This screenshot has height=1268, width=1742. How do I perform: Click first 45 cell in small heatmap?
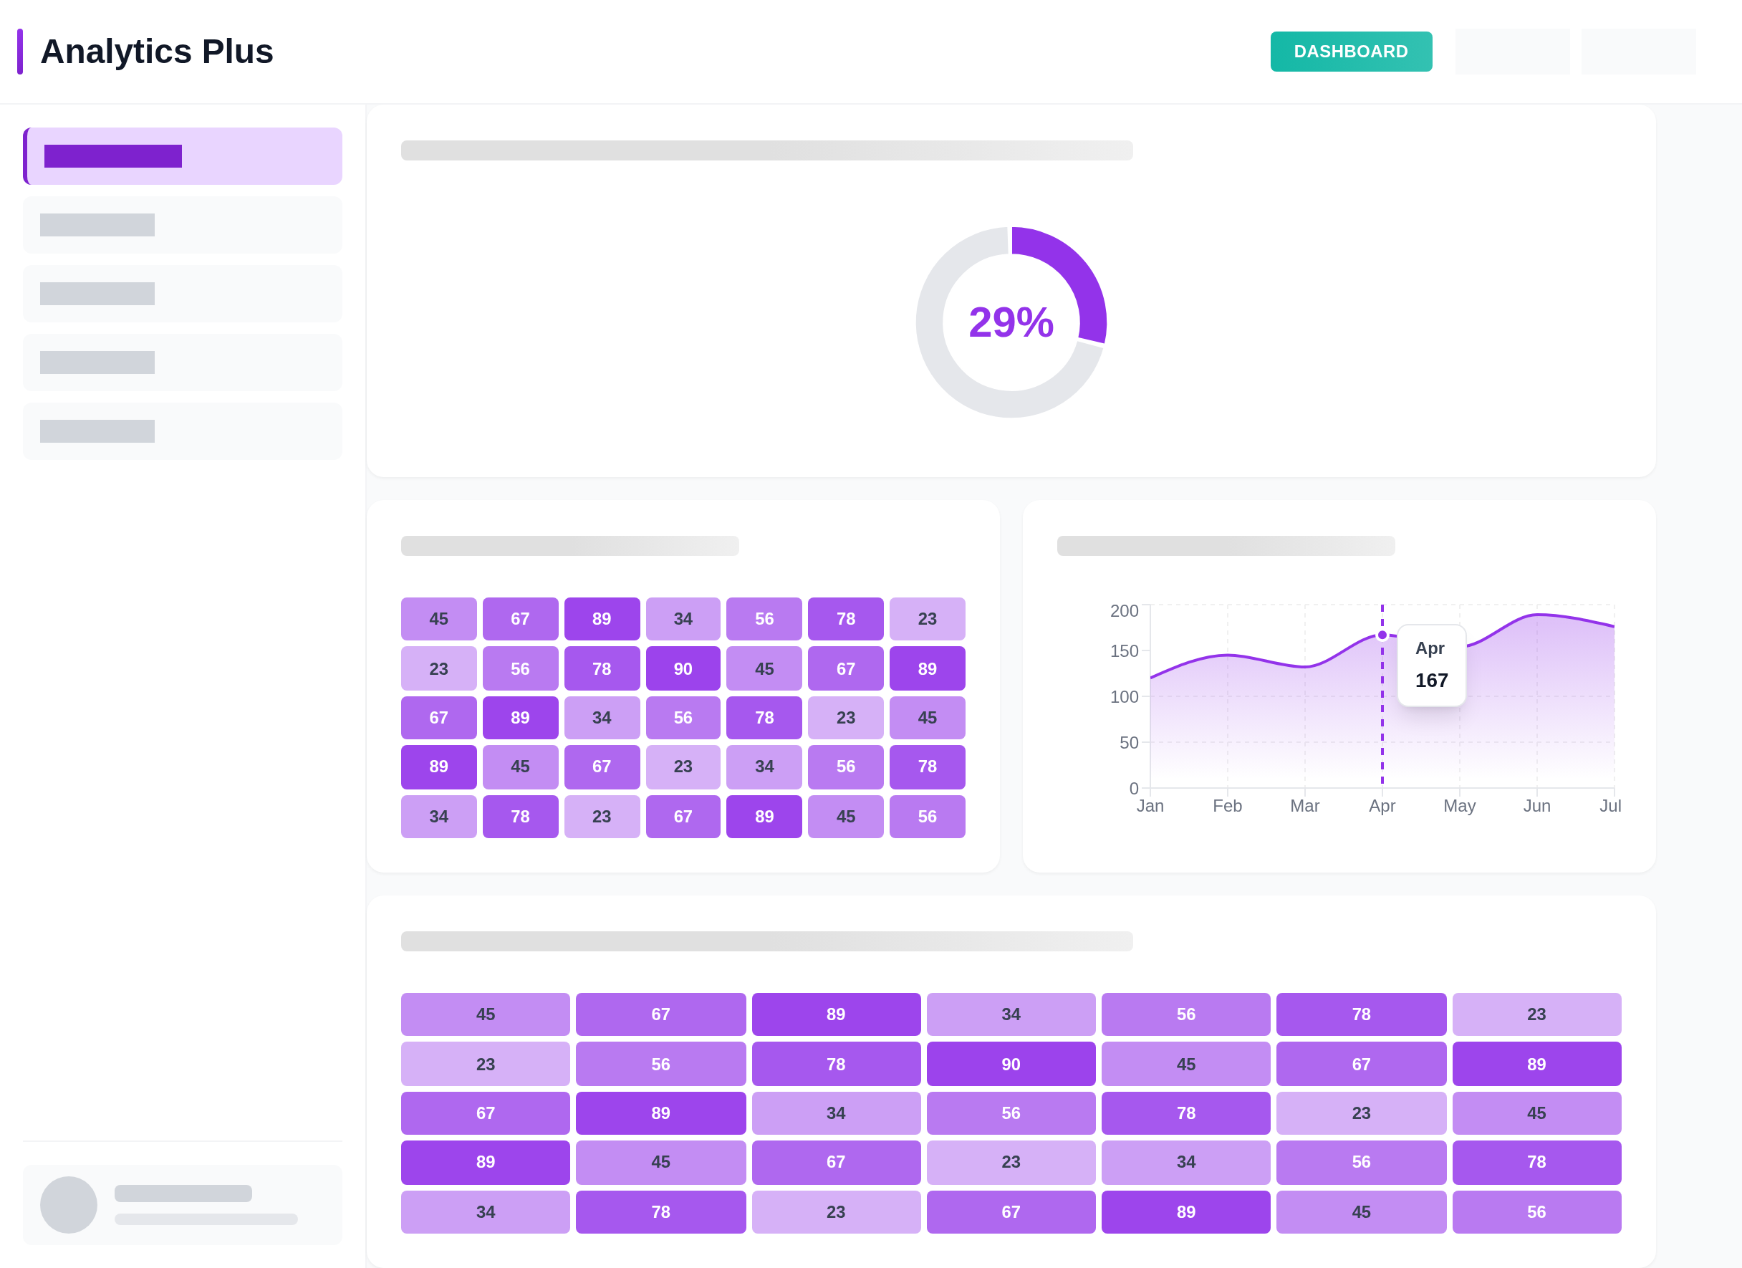pyautogui.click(x=438, y=618)
